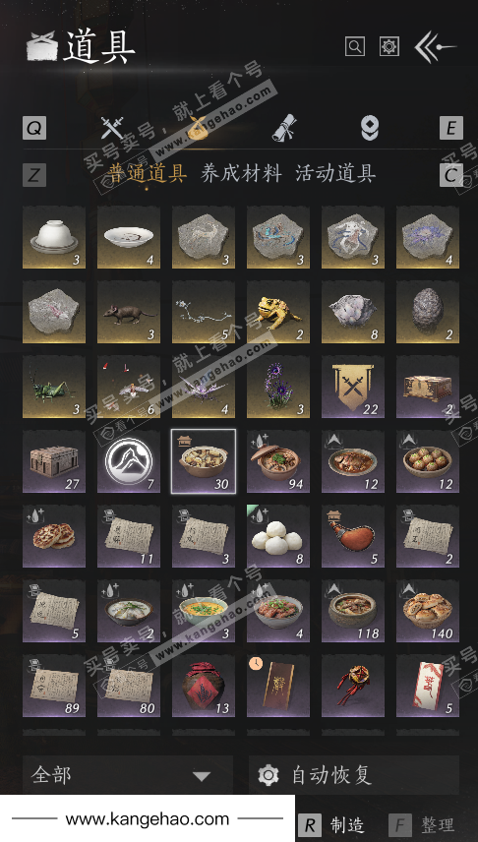Switch to the 活动道具 tab
478x842 pixels.
point(335,174)
